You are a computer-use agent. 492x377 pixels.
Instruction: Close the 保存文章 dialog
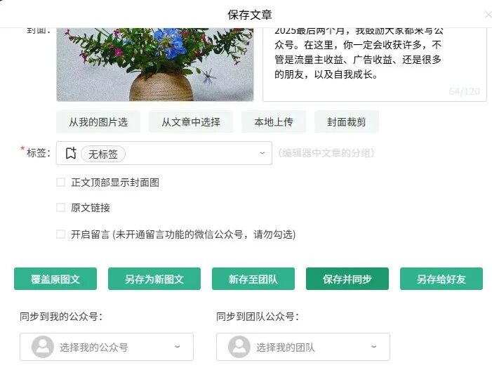coord(488,15)
